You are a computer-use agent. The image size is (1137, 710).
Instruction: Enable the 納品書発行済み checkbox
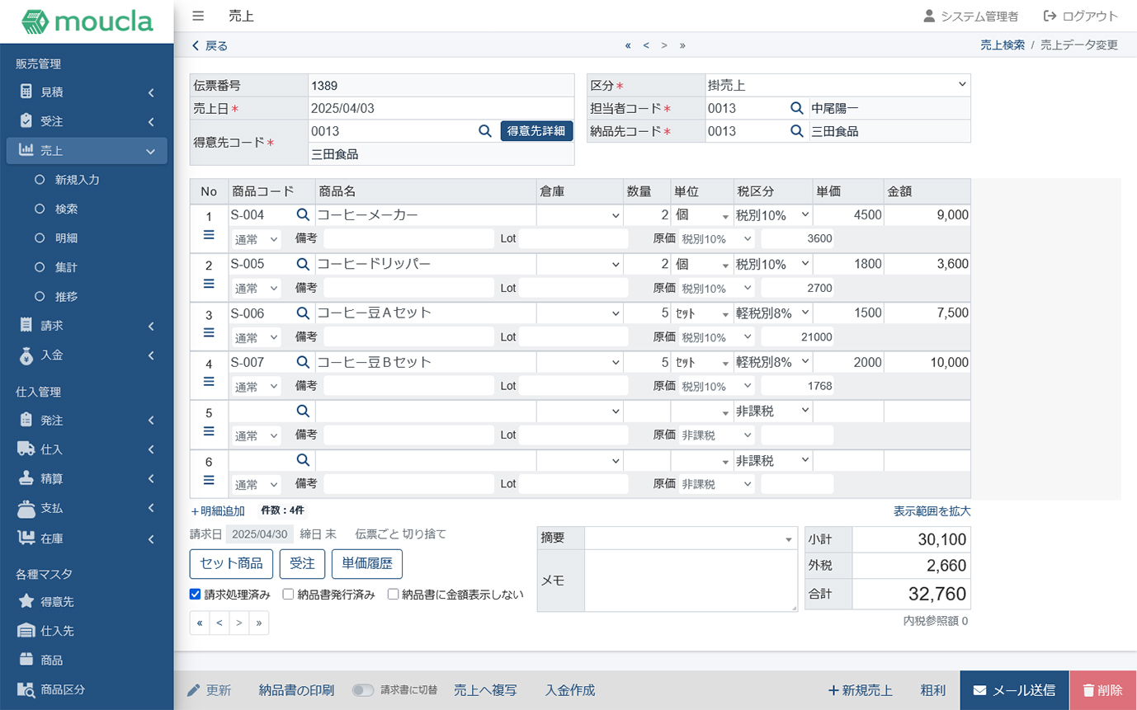click(289, 595)
